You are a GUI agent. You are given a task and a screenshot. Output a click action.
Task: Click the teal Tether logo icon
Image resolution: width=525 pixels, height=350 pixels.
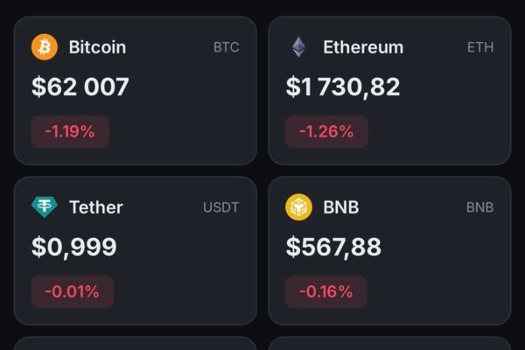(x=45, y=207)
